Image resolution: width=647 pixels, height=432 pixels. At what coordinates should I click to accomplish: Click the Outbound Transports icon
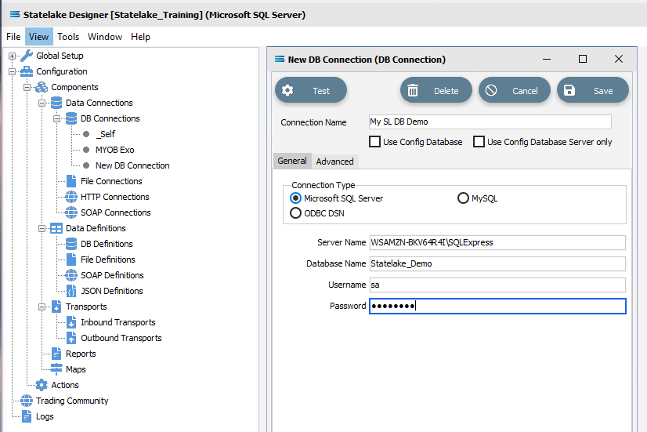(x=71, y=338)
